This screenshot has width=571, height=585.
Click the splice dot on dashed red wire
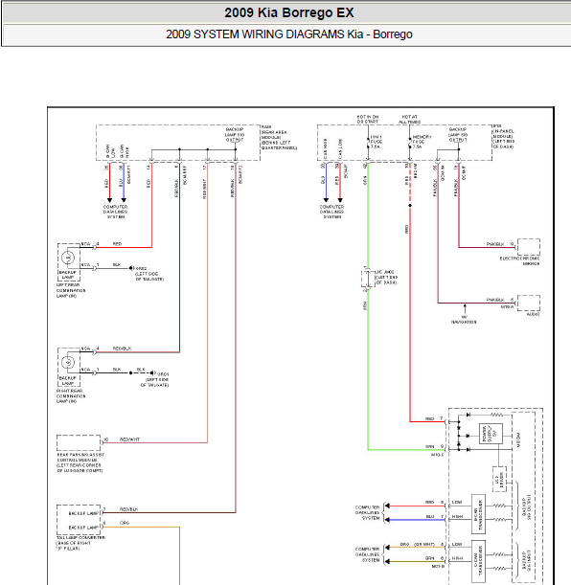pos(410,206)
